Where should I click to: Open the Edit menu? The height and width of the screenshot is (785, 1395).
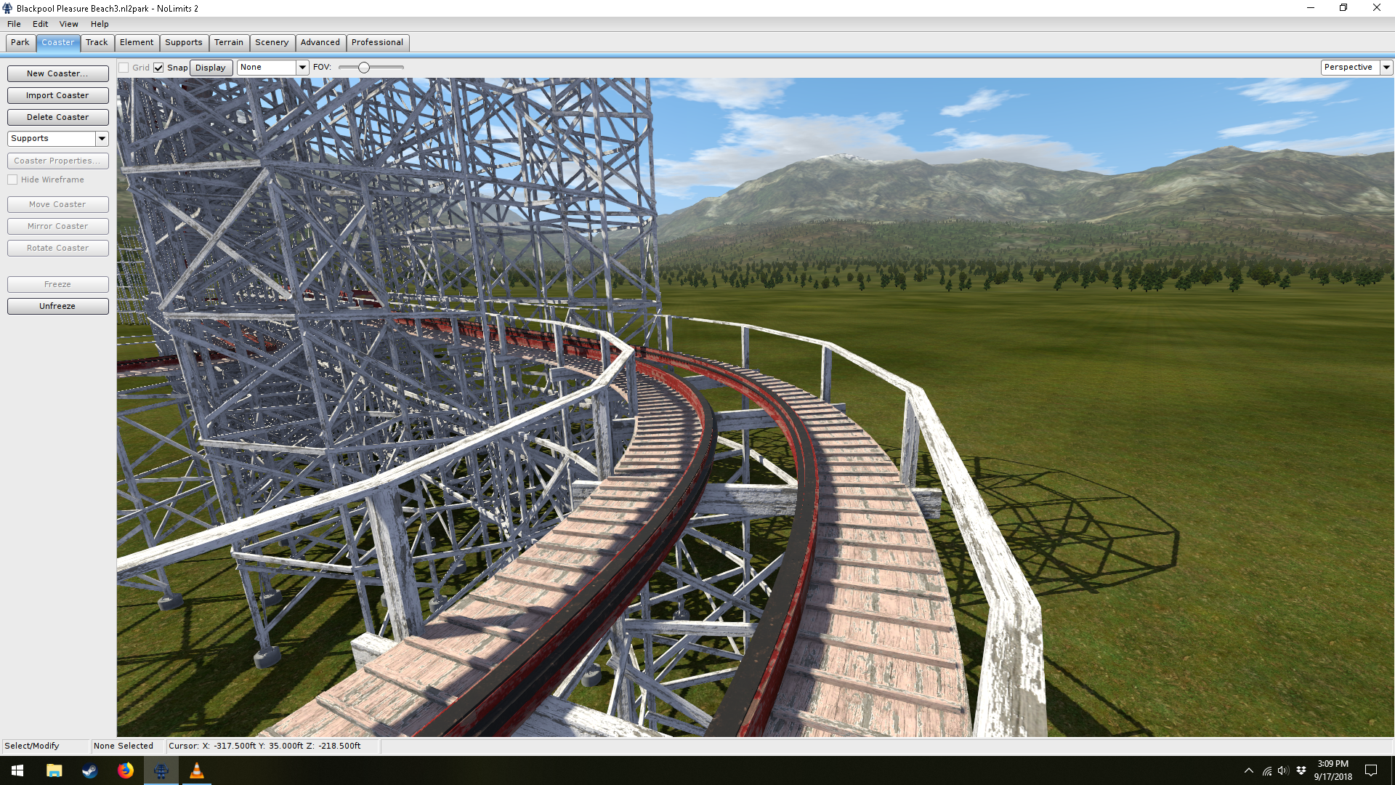point(40,24)
